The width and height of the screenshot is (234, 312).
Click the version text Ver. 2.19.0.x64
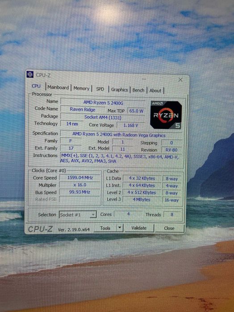(74, 229)
